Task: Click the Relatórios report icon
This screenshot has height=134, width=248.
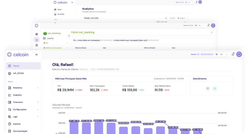Action: point(10,88)
